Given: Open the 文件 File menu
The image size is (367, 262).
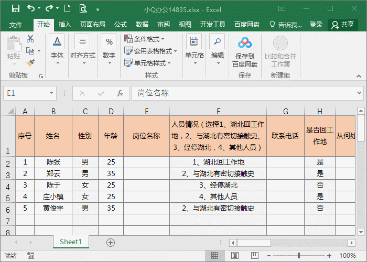Looking at the screenshot, I should pos(16,25).
